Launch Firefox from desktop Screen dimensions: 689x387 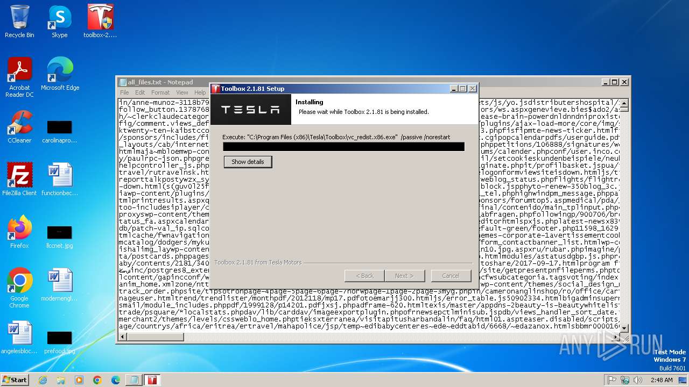tap(19, 232)
